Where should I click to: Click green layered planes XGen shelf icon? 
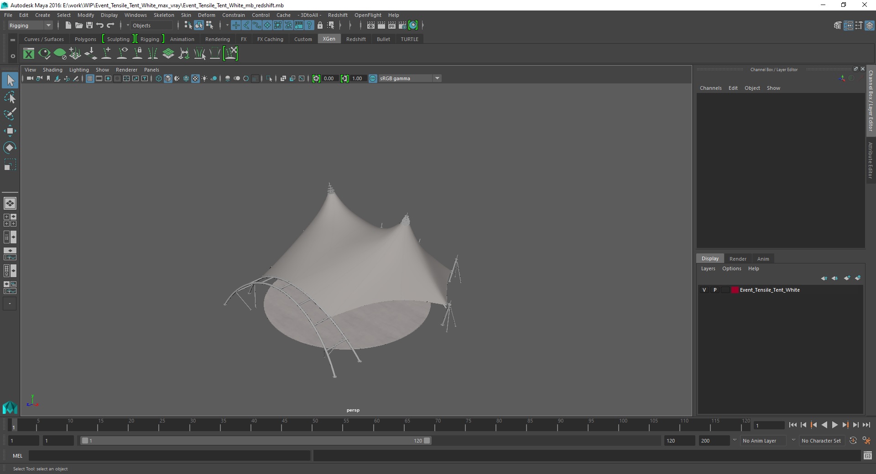(168, 54)
